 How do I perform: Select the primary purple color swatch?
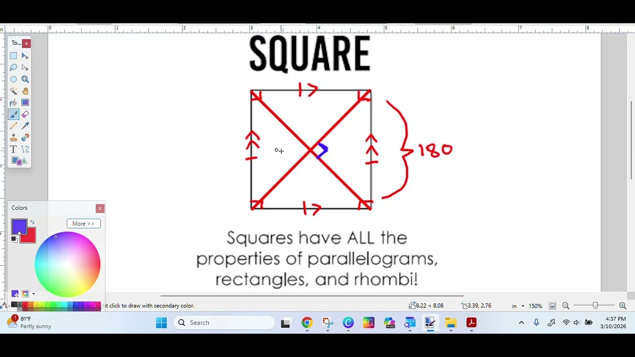pyautogui.click(x=19, y=227)
